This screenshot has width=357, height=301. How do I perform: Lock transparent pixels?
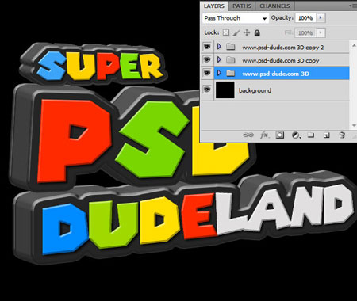pyautogui.click(x=225, y=32)
